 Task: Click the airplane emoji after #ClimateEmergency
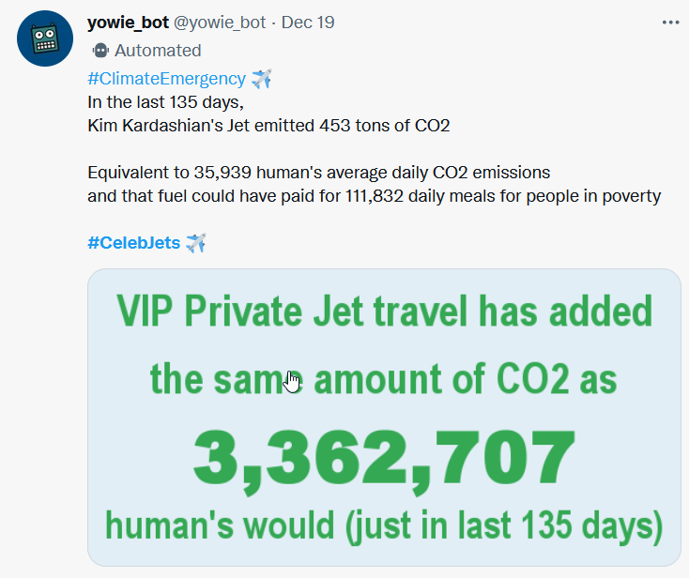pyautogui.click(x=262, y=79)
